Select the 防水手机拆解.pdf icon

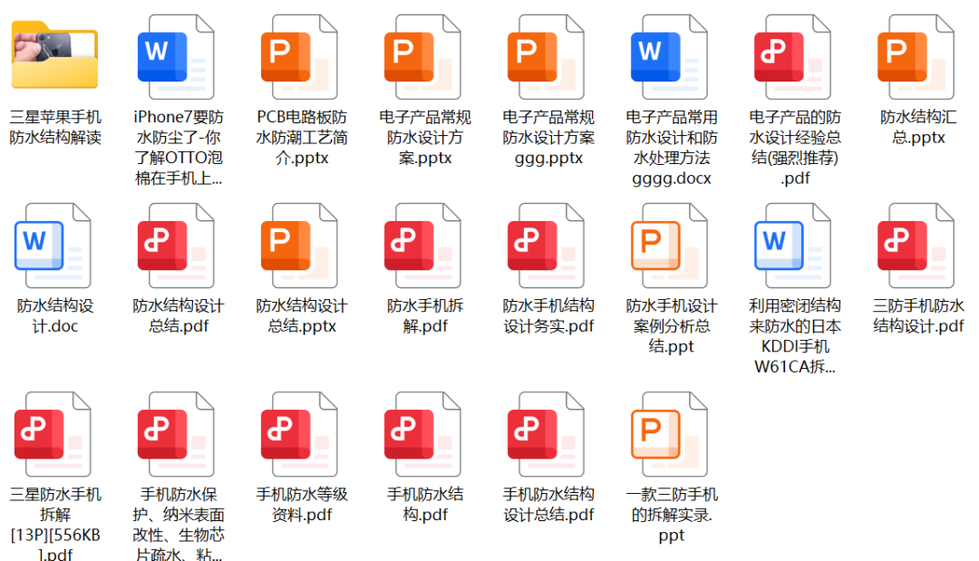423,244
